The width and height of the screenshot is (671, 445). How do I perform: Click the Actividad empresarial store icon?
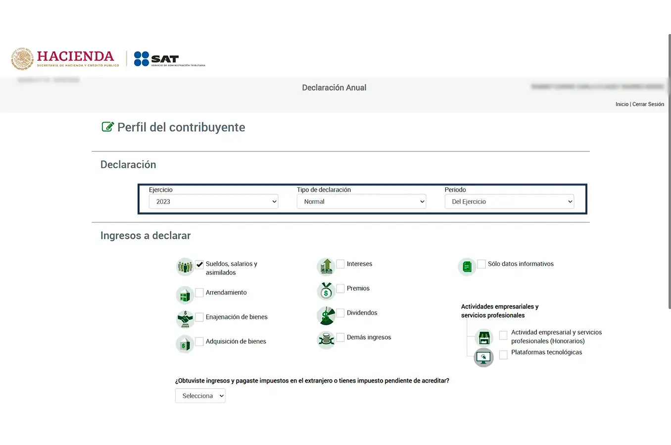pos(483,338)
